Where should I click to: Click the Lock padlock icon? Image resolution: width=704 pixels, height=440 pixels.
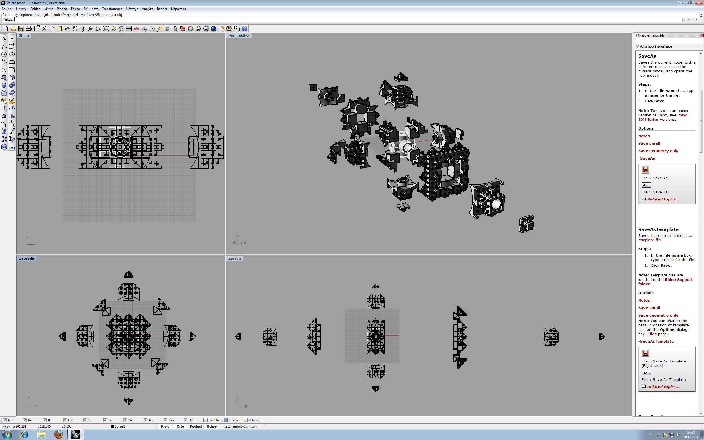pos(175,29)
